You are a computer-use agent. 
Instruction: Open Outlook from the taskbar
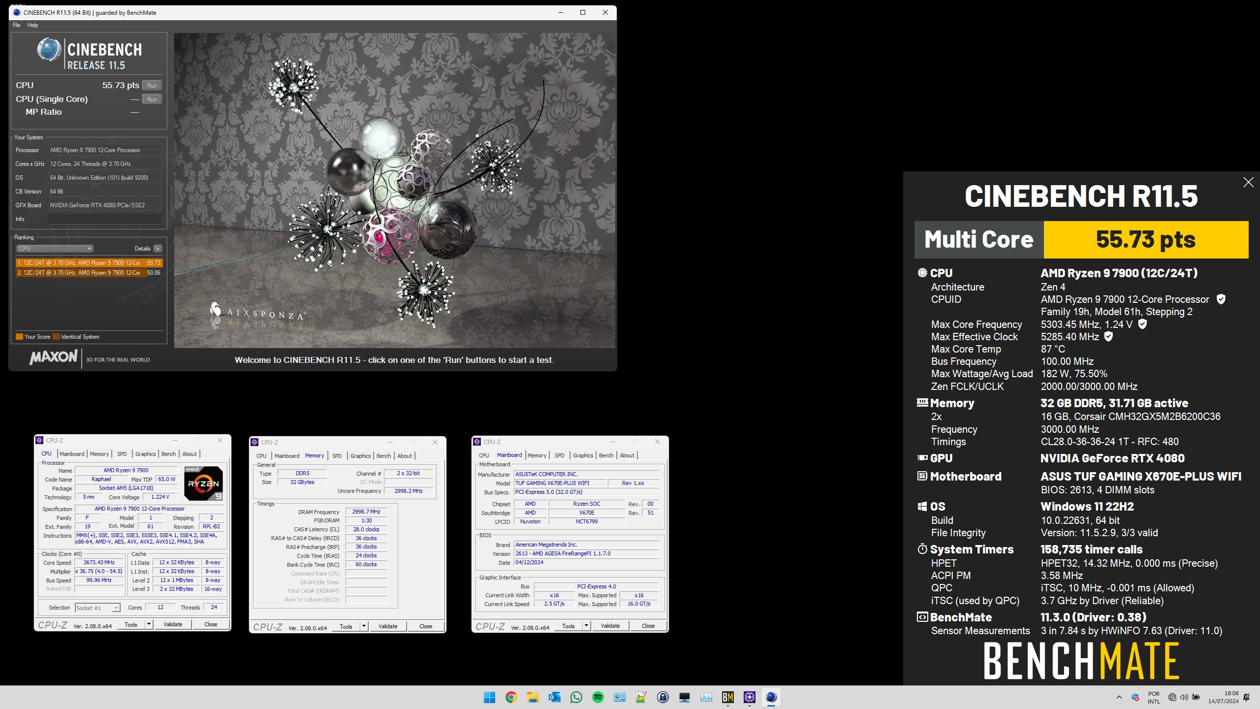tap(554, 697)
